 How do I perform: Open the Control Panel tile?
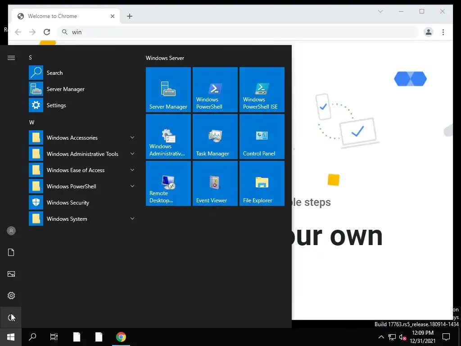coord(262,136)
